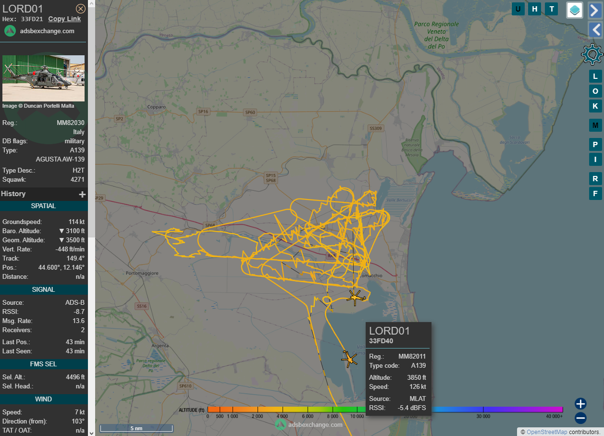Click the Vert. Rate value -448 ft/min

[70, 249]
